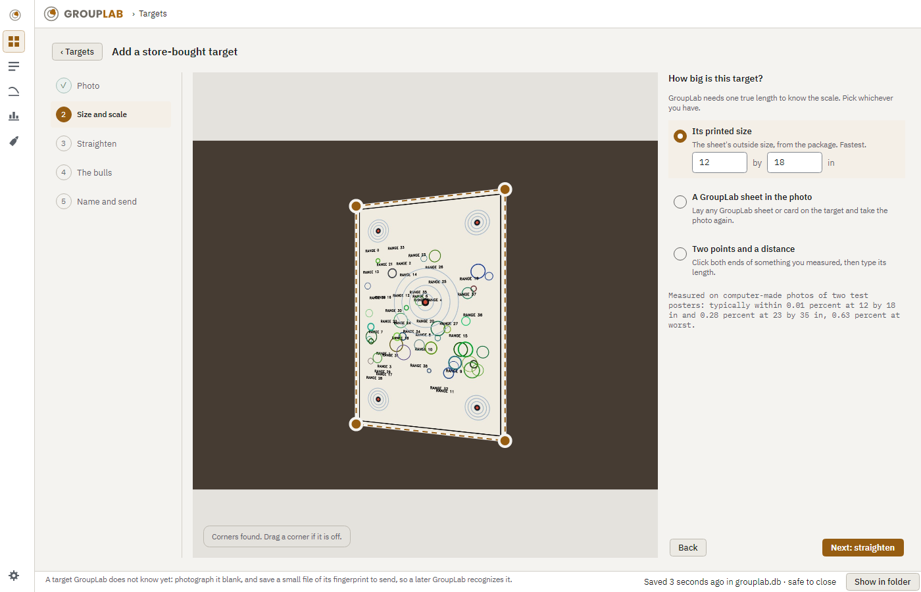Image resolution: width=921 pixels, height=592 pixels.
Task: Choose 'Two points and a distance' option
Action: 680,254
